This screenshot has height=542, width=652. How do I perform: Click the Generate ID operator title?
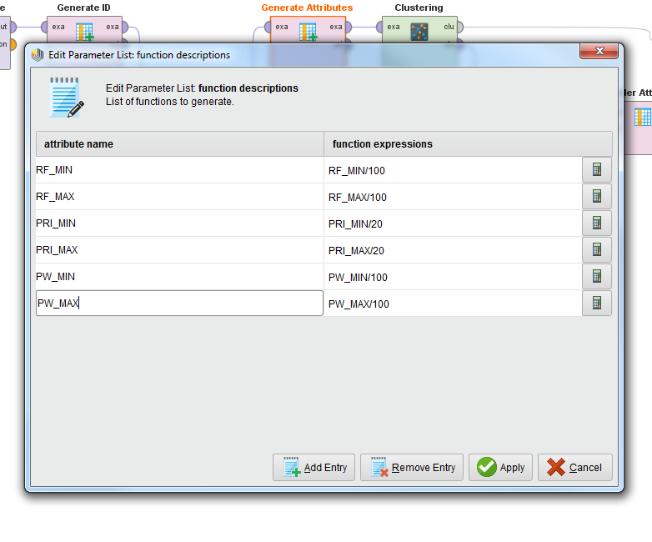pyautogui.click(x=83, y=8)
